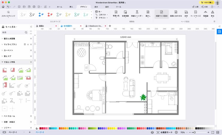Click the yellow purchase button
This screenshot has width=222, height=135.
tap(207, 2)
